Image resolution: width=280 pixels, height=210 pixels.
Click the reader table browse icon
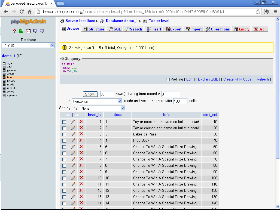(x=4, y=85)
